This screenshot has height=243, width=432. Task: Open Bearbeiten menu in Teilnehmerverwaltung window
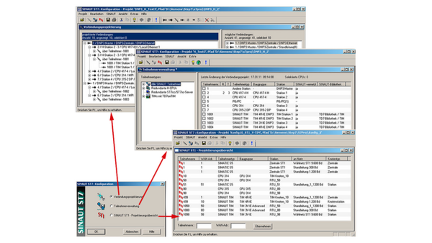(155, 56)
